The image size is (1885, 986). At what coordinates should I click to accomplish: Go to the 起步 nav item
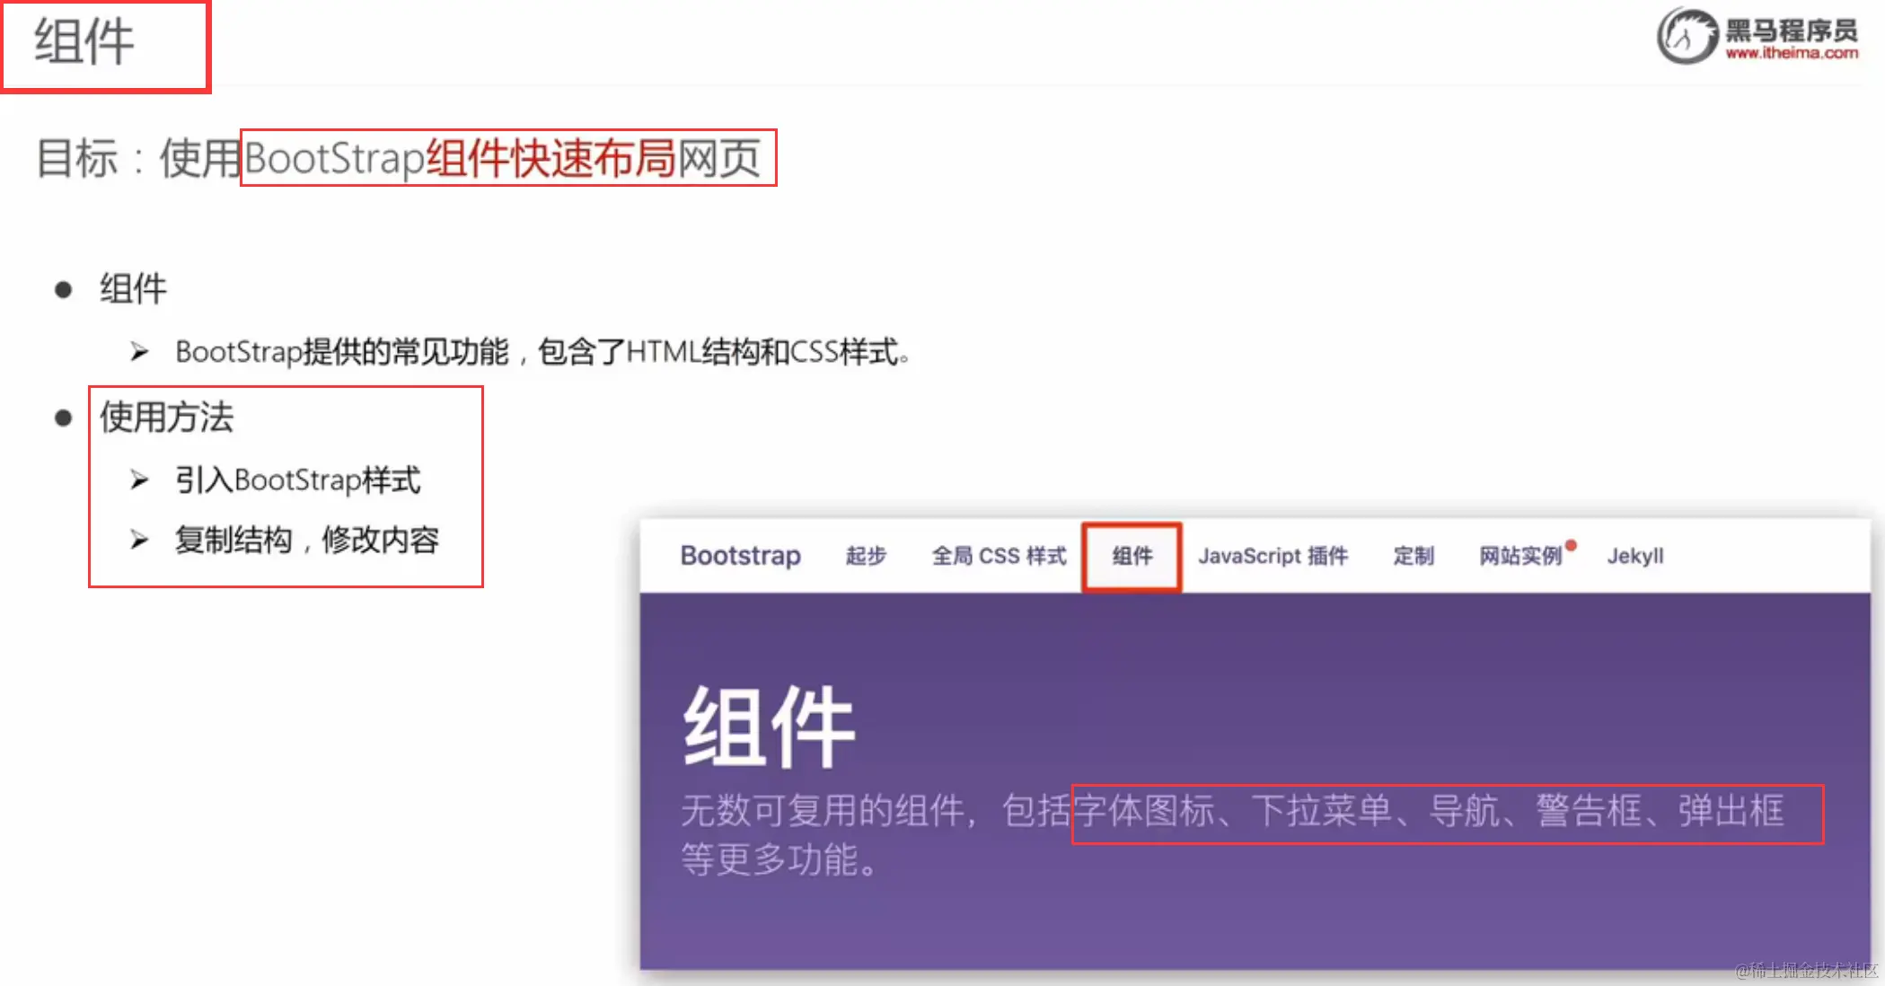pos(866,556)
